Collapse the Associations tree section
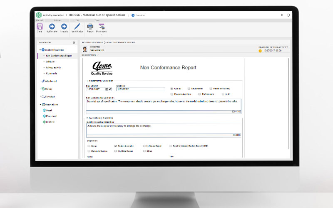Screen dimensions: 333x208 (40, 104)
